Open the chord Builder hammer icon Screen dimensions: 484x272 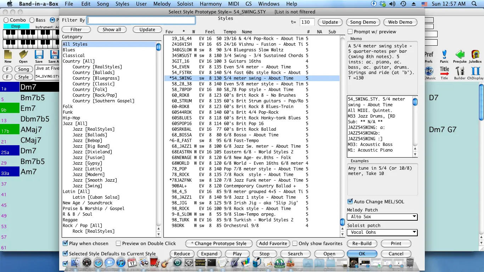pyautogui.click(x=460, y=71)
